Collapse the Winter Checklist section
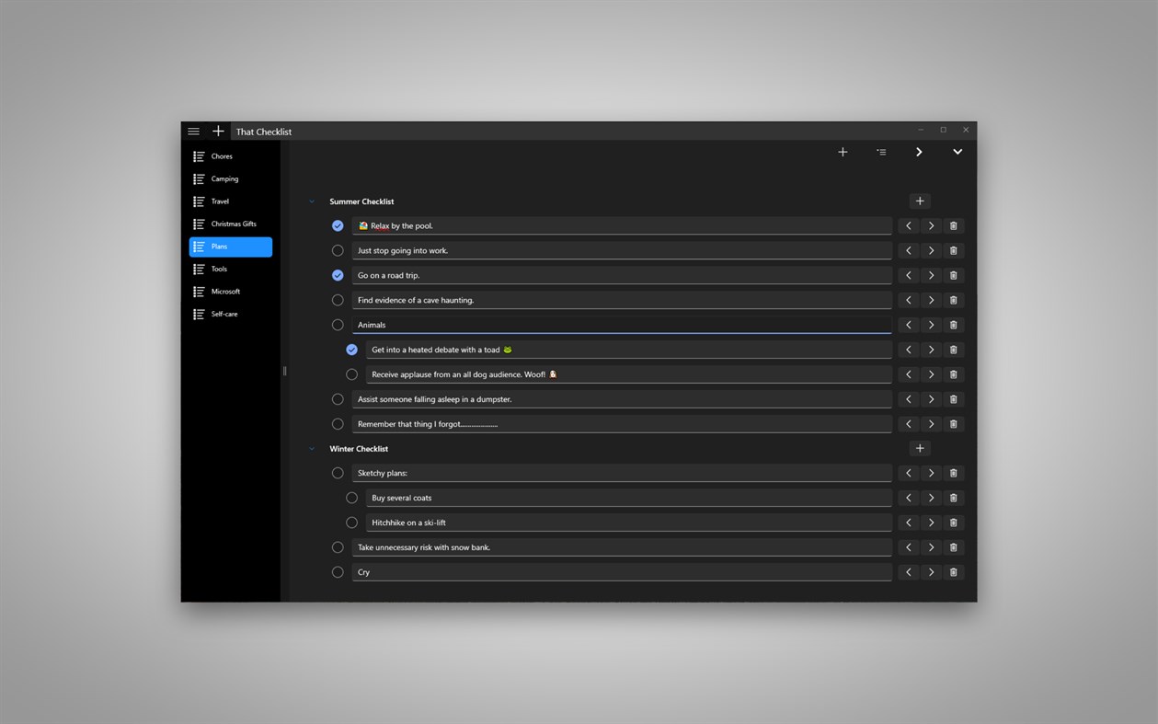Viewport: 1158px width, 724px height. pos(311,448)
